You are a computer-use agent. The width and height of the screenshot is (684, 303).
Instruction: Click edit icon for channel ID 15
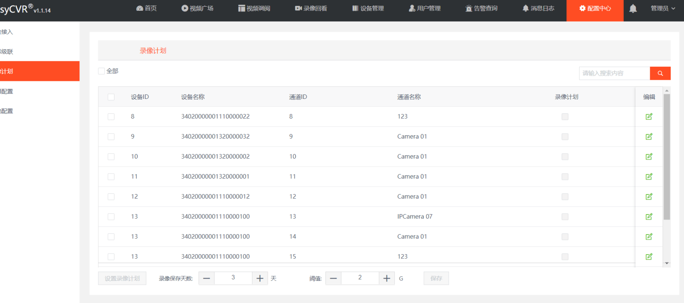648,257
